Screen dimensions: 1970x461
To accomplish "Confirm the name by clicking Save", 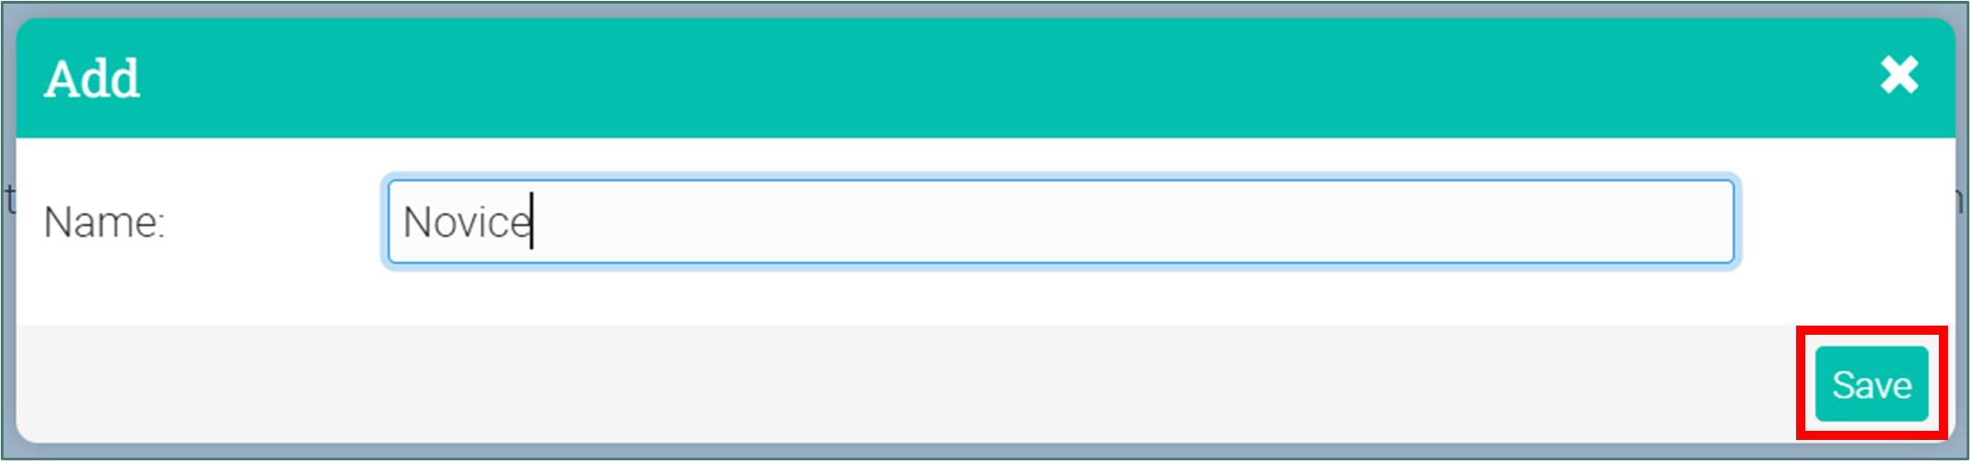I will tap(1872, 384).
